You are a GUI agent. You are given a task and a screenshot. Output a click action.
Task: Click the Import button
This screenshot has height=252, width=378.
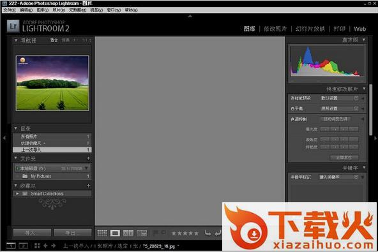[32, 233]
